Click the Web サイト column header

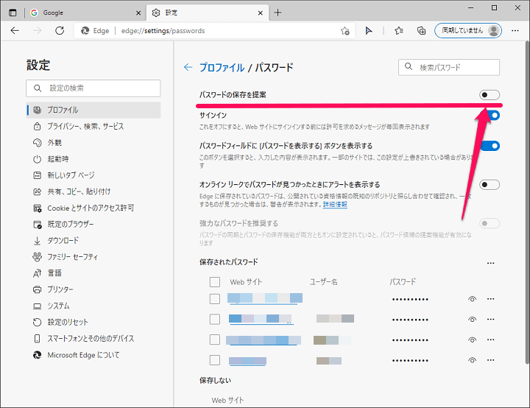coord(246,282)
